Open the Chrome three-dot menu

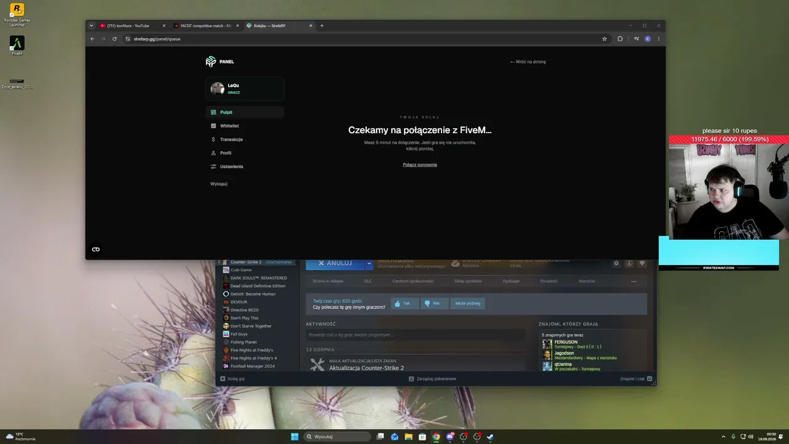click(x=658, y=39)
